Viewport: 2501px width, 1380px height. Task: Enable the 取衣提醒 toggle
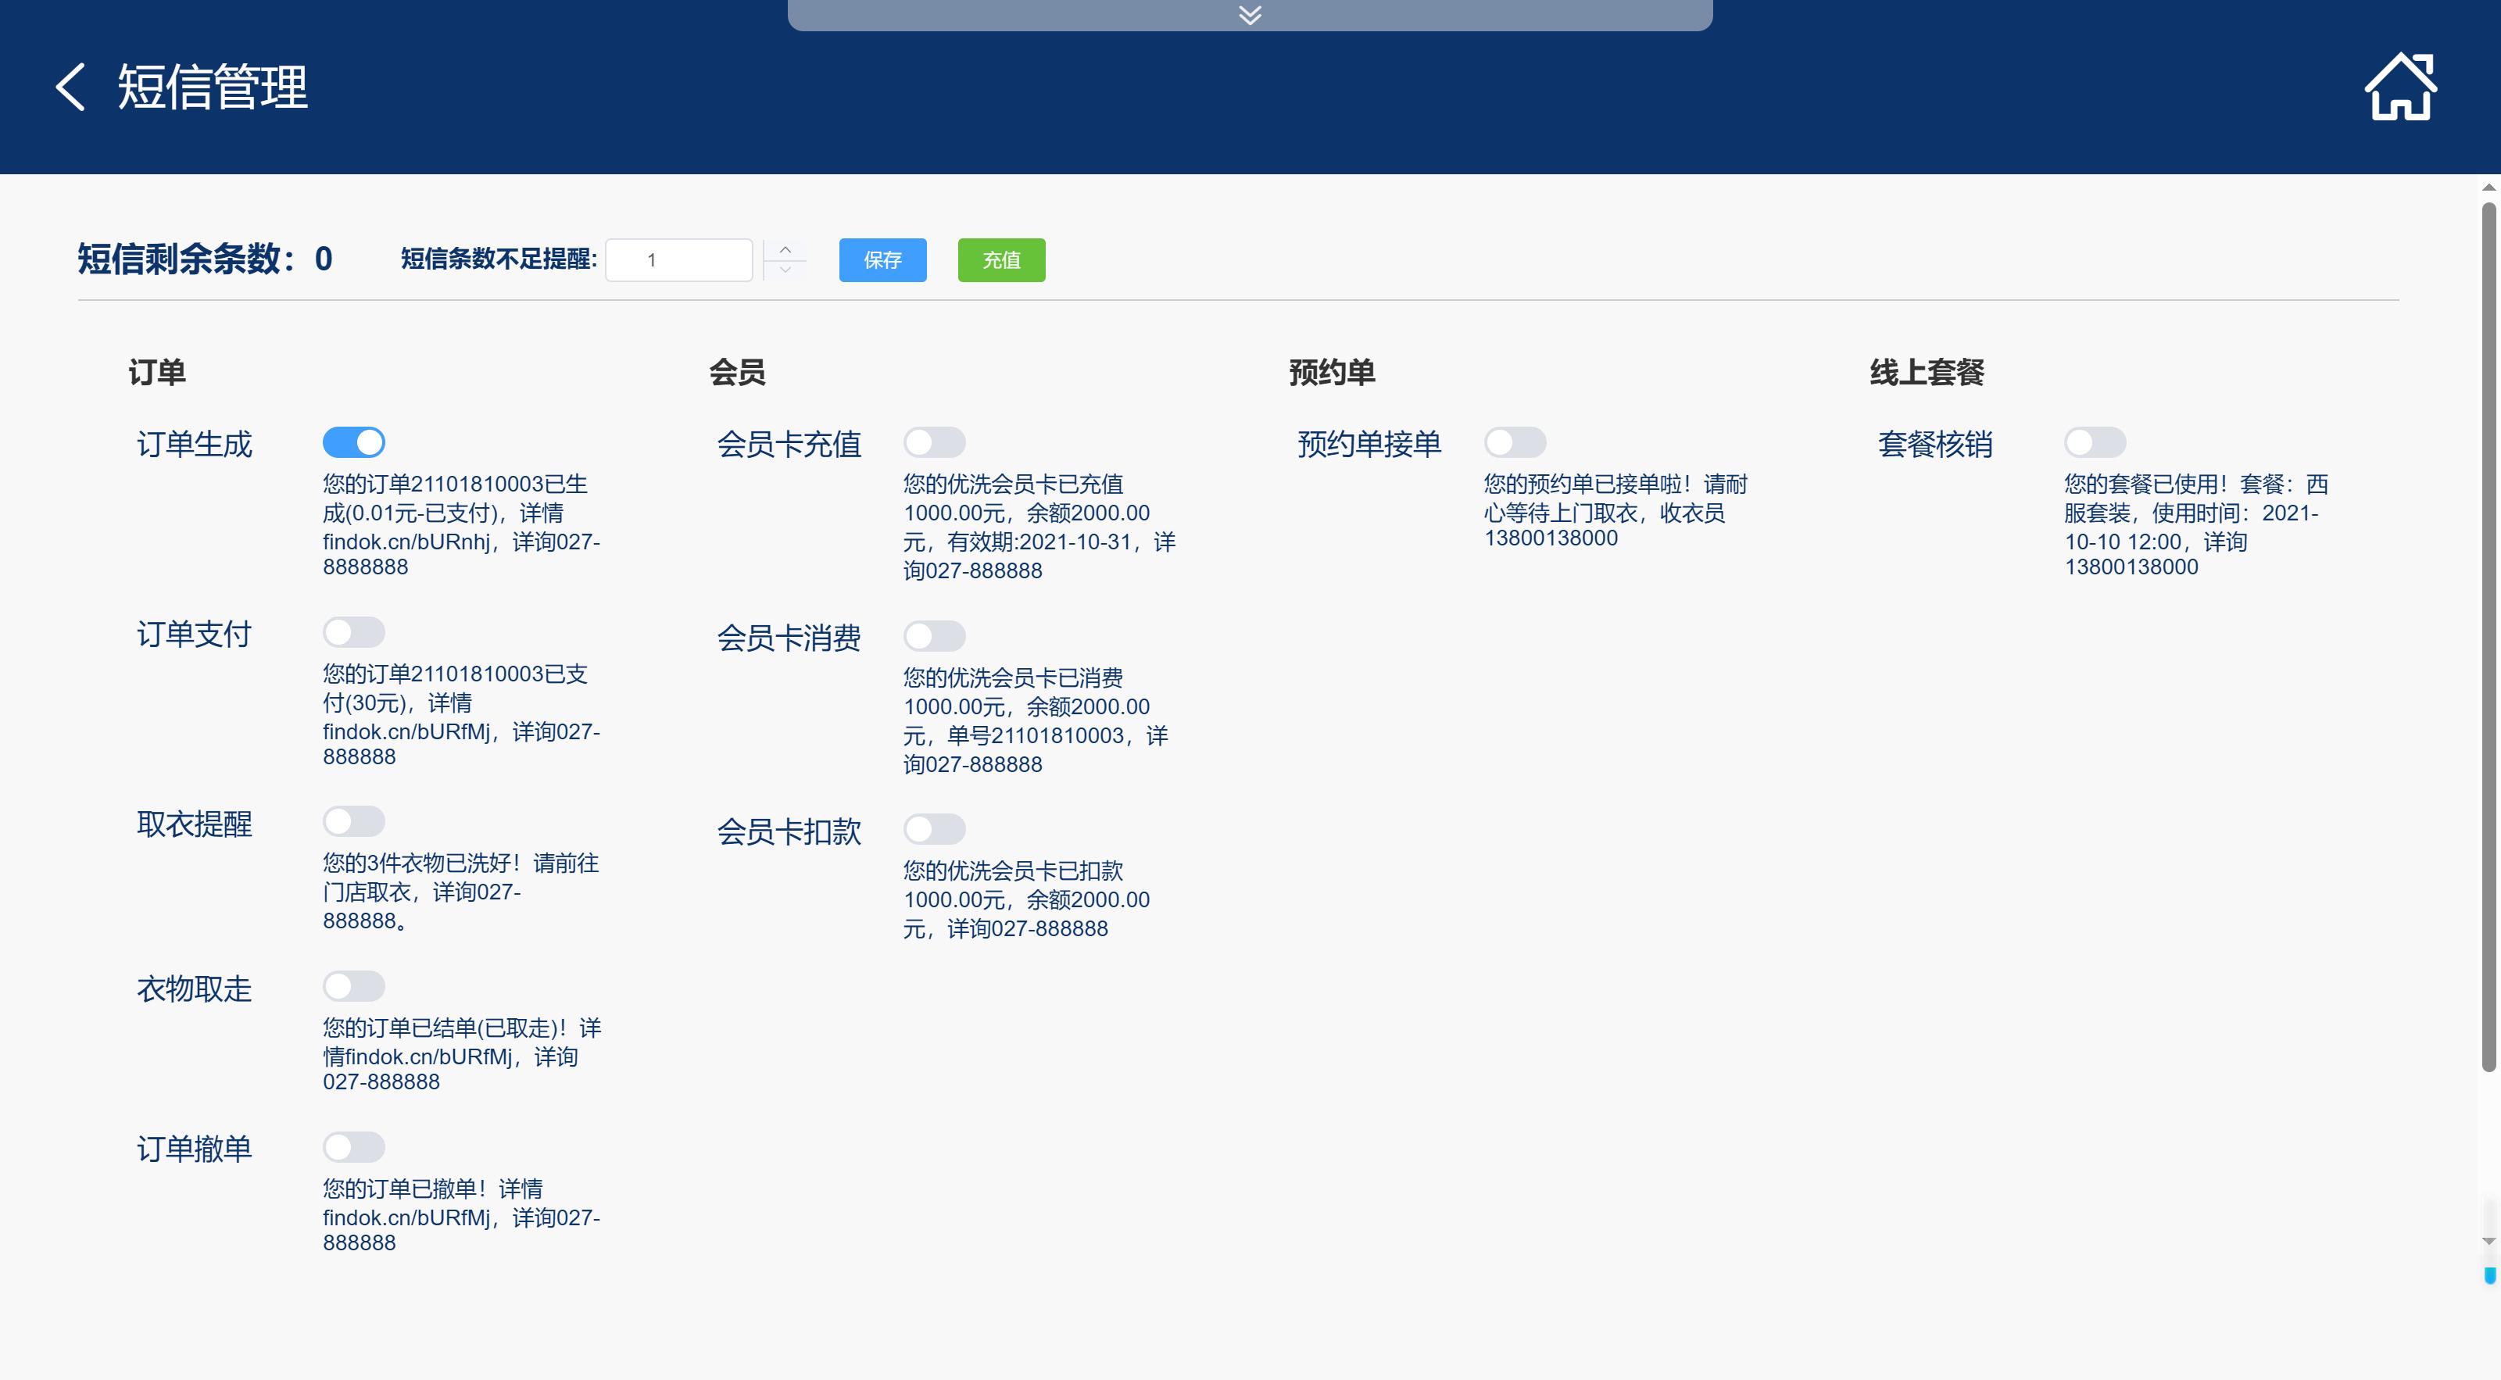[353, 822]
